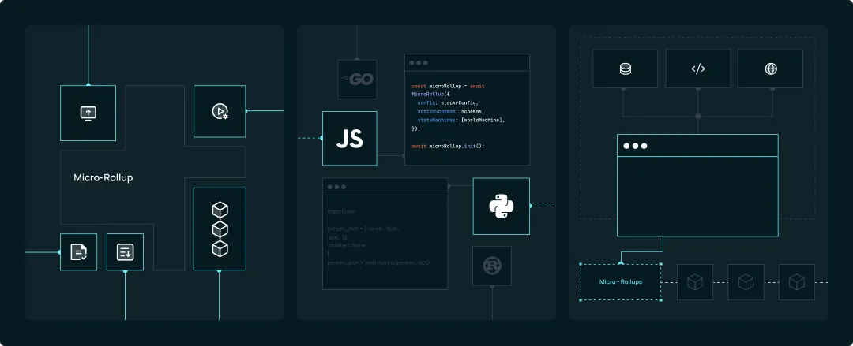This screenshot has width=853, height=346.
Task: Click the 'person_dict' line in Python window
Action: click(363, 229)
